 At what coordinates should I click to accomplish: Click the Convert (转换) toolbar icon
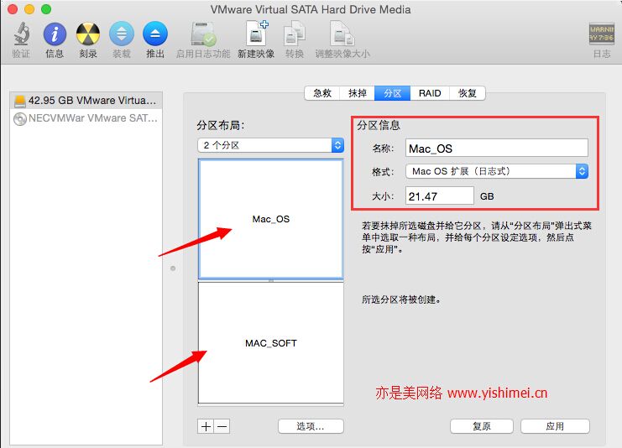(295, 34)
